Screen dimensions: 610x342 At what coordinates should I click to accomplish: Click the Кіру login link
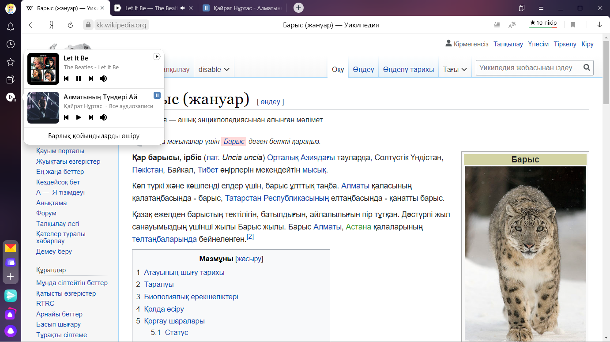pos(587,44)
